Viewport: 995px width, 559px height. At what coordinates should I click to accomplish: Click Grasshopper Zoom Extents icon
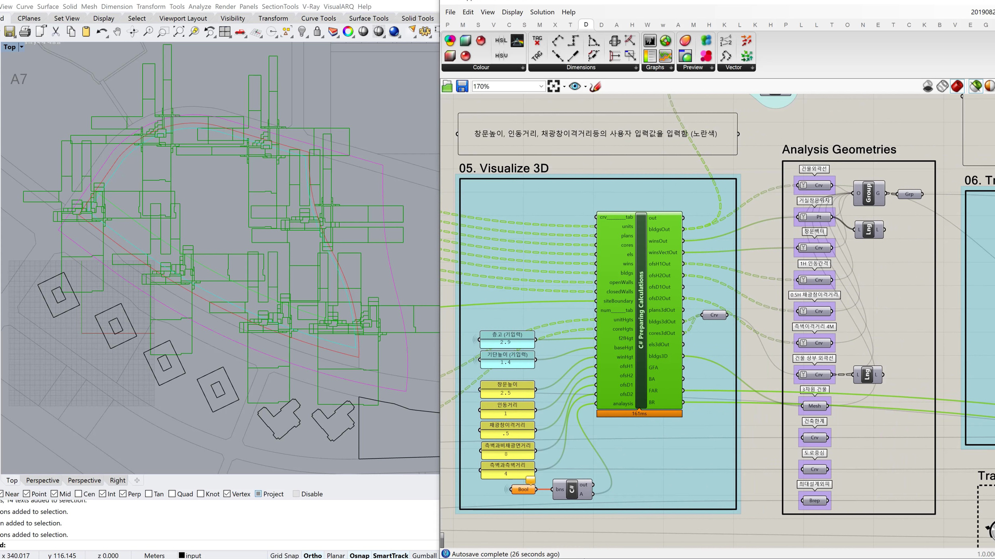tap(554, 86)
